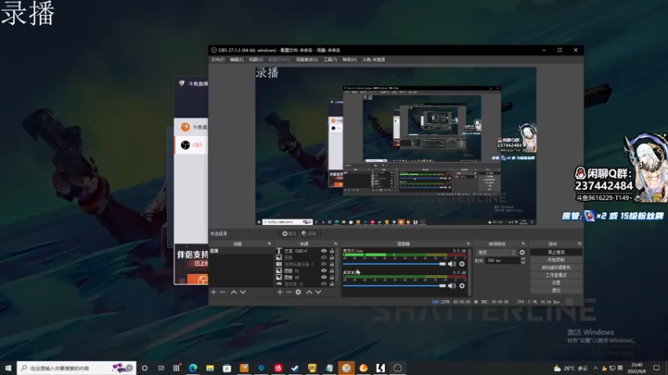
Task: Open File Explorer from the taskbar
Action: (210, 367)
